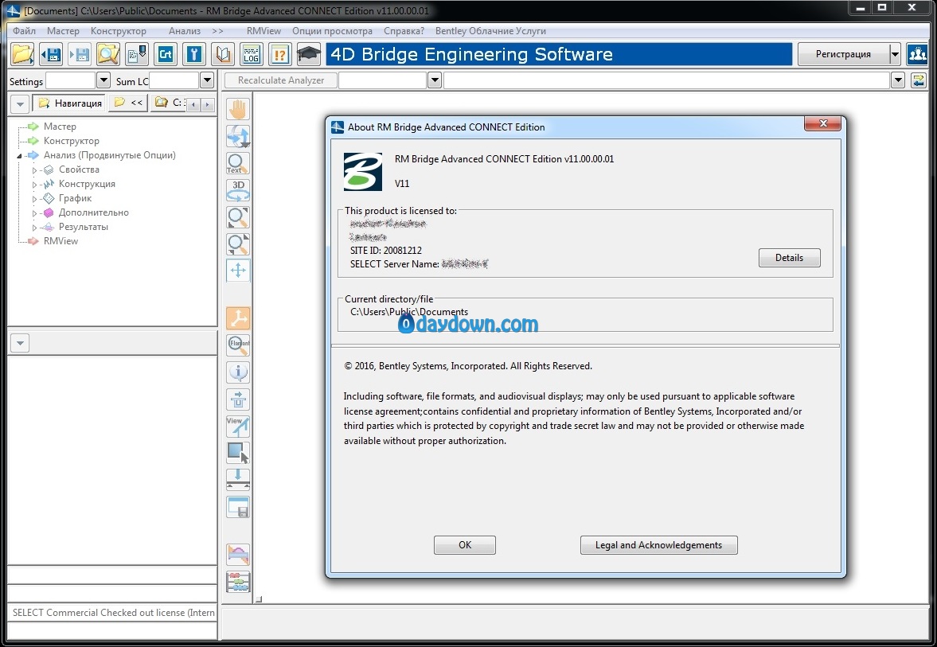Open the lower left panel dropdown arrow
This screenshot has width=937, height=647.
(x=20, y=343)
